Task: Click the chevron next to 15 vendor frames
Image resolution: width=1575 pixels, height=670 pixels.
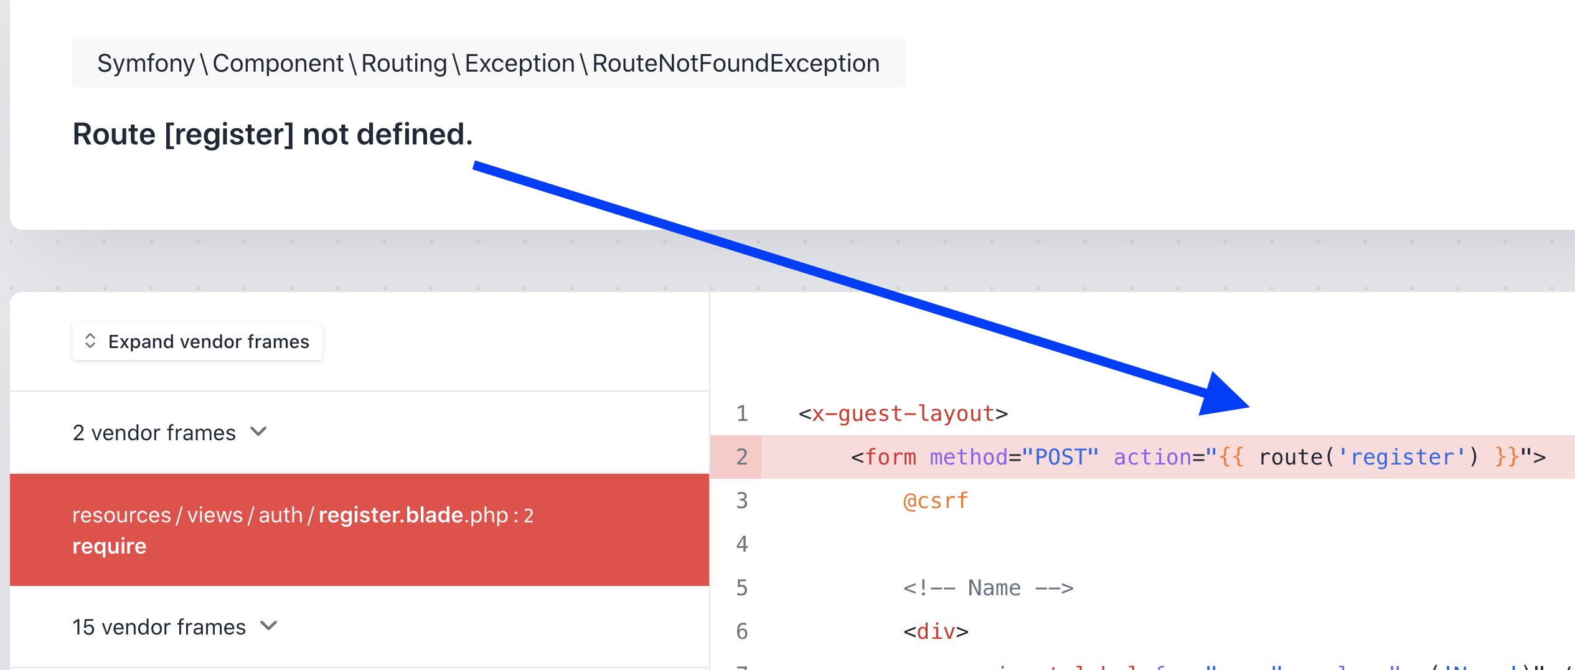Action: coord(269,626)
